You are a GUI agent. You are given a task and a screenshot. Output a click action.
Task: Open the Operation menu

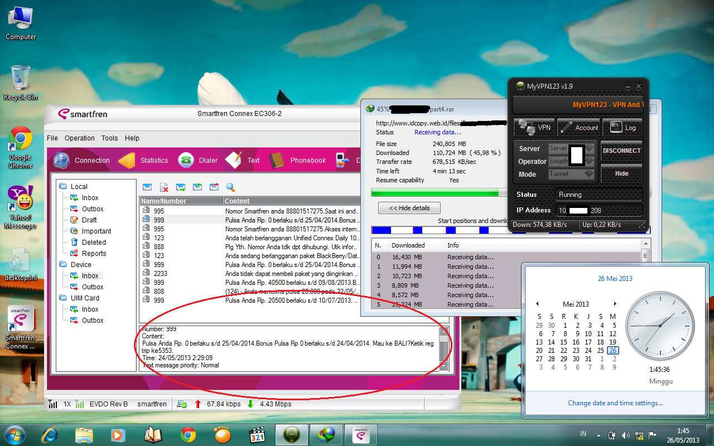pyautogui.click(x=80, y=138)
